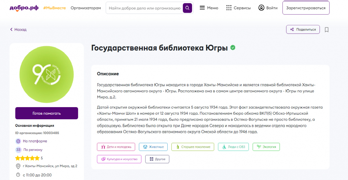This screenshot has height=180, width=348.
Task: Click the Готов помогать button
Action: tap(47, 113)
